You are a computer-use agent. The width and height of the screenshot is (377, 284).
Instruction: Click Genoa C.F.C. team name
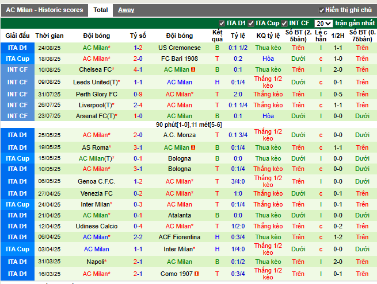[97, 181]
